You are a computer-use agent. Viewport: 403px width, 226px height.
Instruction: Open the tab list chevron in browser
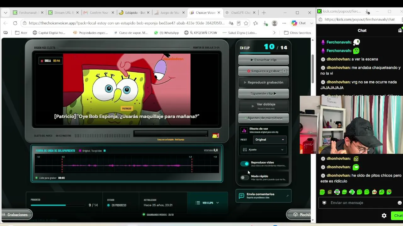pos(5,13)
